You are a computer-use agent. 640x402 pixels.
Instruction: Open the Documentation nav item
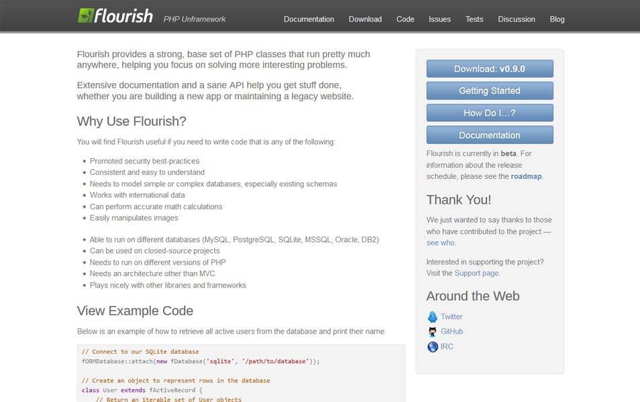tap(309, 19)
